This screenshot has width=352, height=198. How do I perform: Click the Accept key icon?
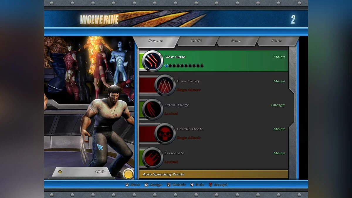click(211, 185)
